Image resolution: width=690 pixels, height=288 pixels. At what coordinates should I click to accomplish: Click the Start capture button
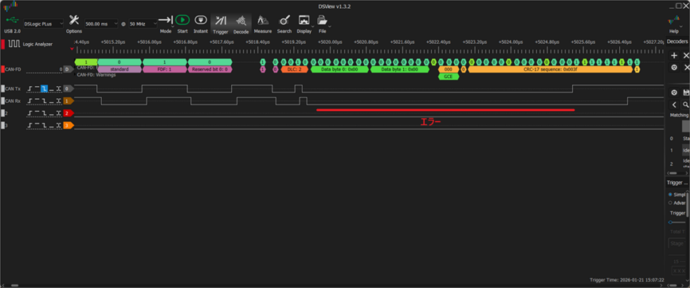[x=182, y=20]
